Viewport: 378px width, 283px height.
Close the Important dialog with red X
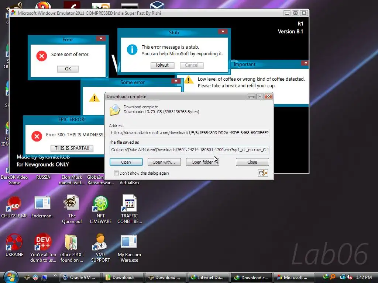[x=305, y=63]
